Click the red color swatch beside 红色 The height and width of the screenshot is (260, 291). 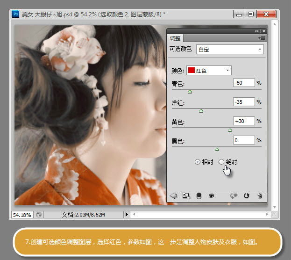[192, 70]
